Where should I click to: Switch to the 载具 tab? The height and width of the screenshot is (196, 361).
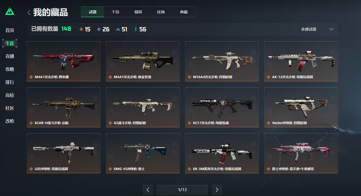(x=138, y=12)
